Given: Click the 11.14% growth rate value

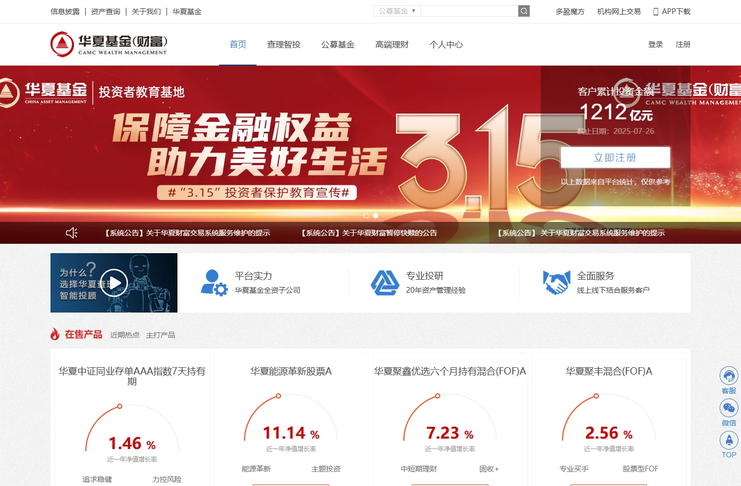Looking at the screenshot, I should coord(291,433).
